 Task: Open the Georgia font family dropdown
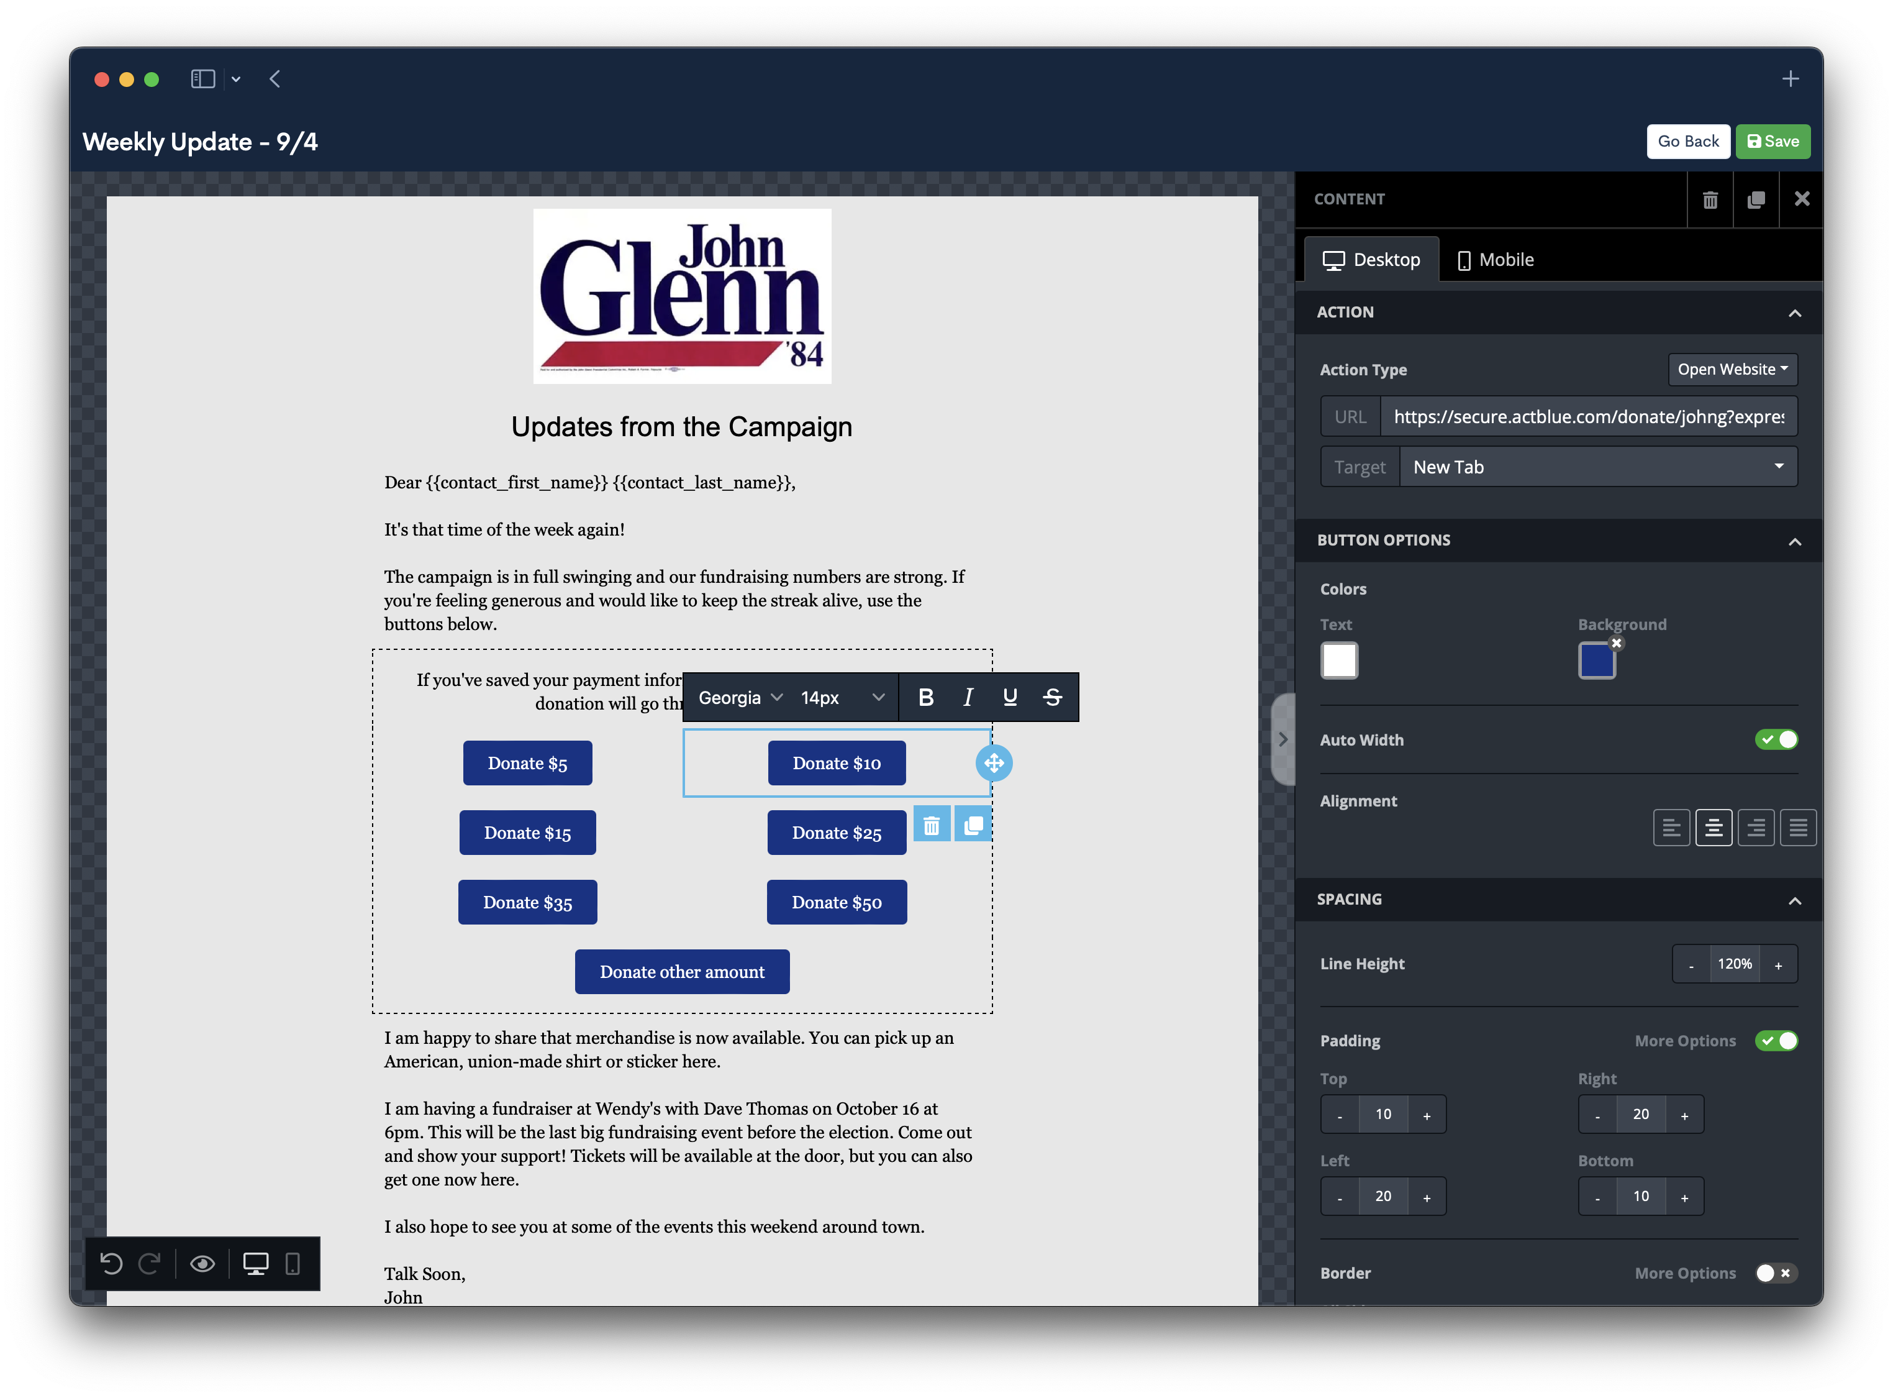(x=739, y=697)
